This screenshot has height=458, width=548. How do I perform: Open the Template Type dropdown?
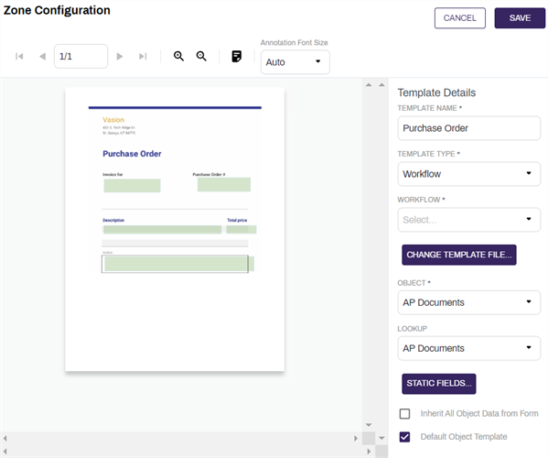tap(468, 174)
